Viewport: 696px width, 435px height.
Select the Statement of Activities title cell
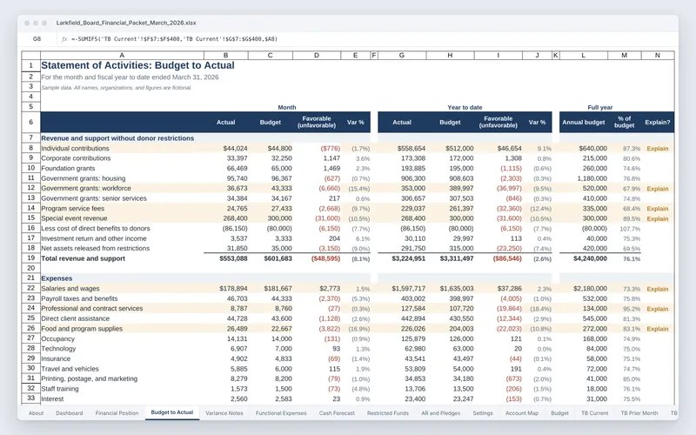point(137,65)
